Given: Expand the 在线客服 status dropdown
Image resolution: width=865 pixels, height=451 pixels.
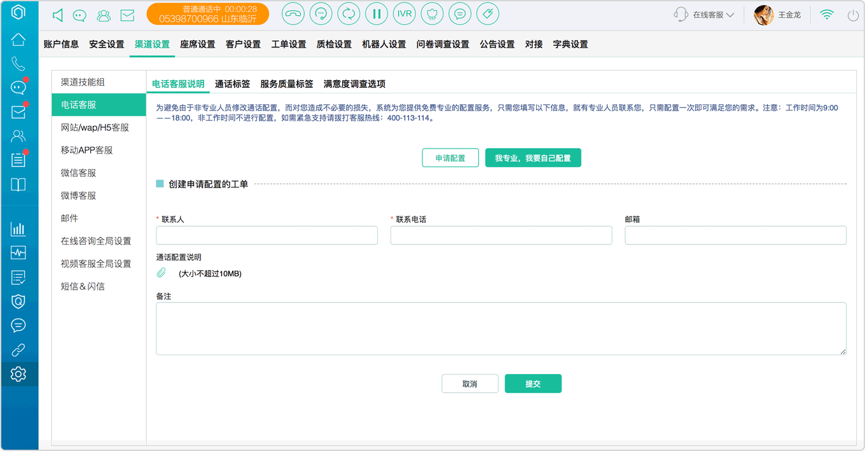Looking at the screenshot, I should [705, 15].
